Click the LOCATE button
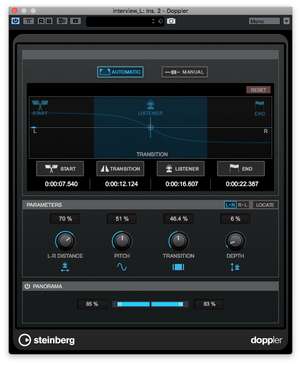301x365 pixels. pos(265,205)
